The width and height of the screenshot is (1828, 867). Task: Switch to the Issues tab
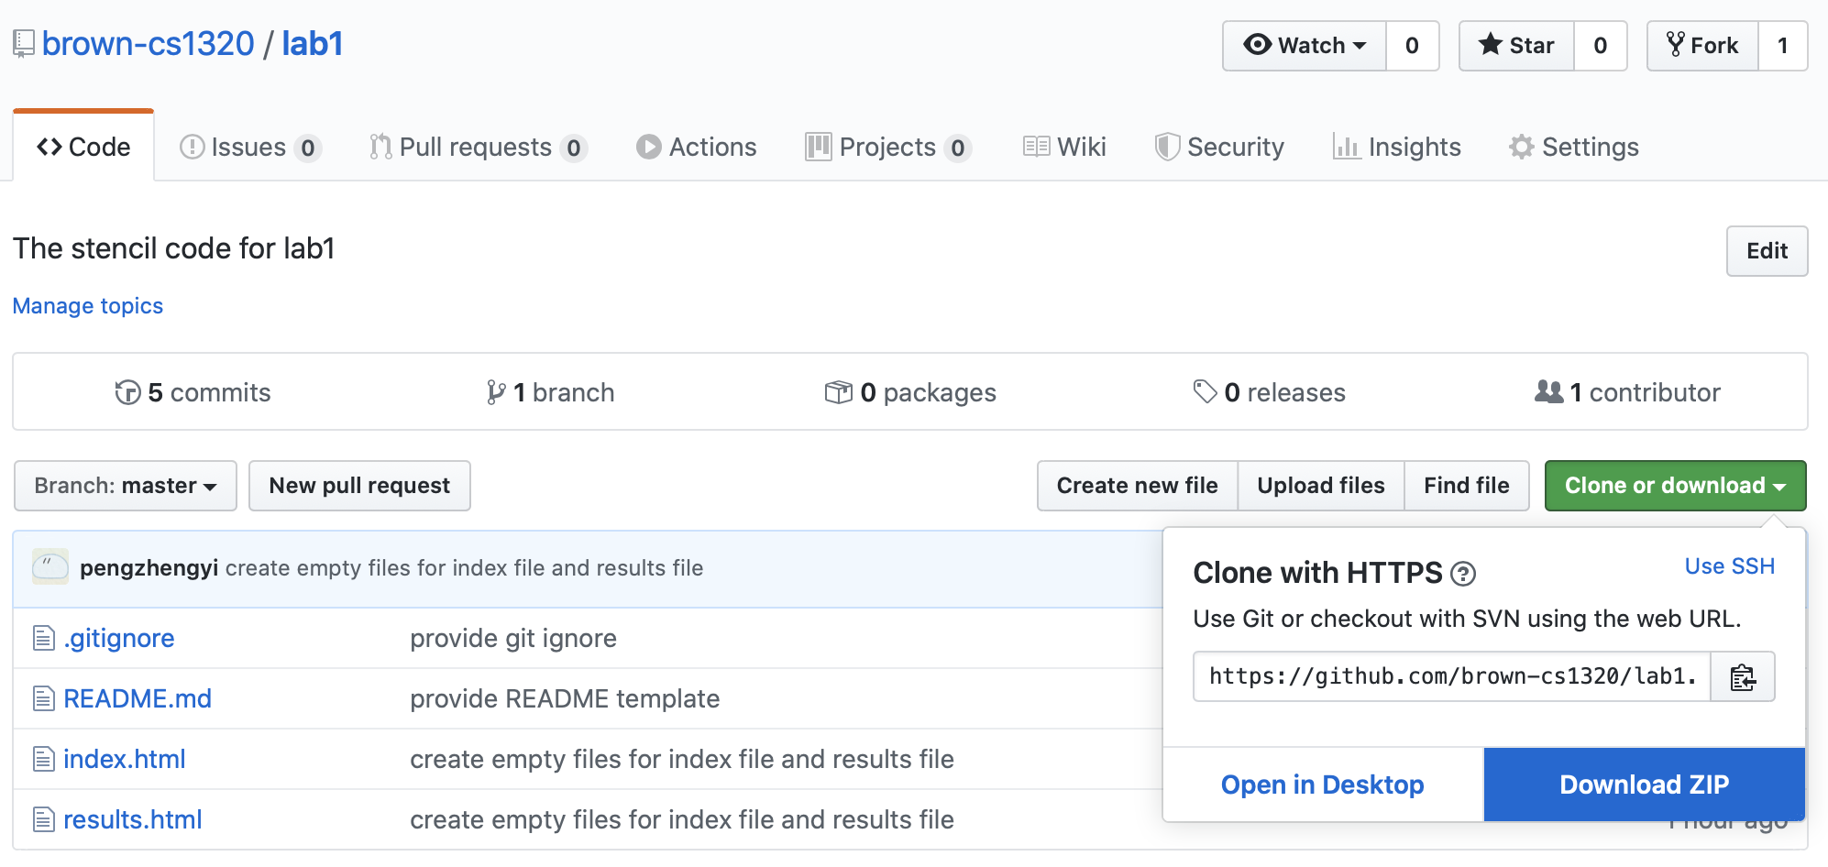249,148
